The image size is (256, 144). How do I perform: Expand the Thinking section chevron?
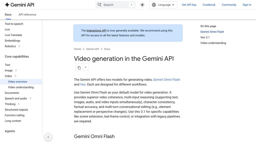click(x=19, y=104)
